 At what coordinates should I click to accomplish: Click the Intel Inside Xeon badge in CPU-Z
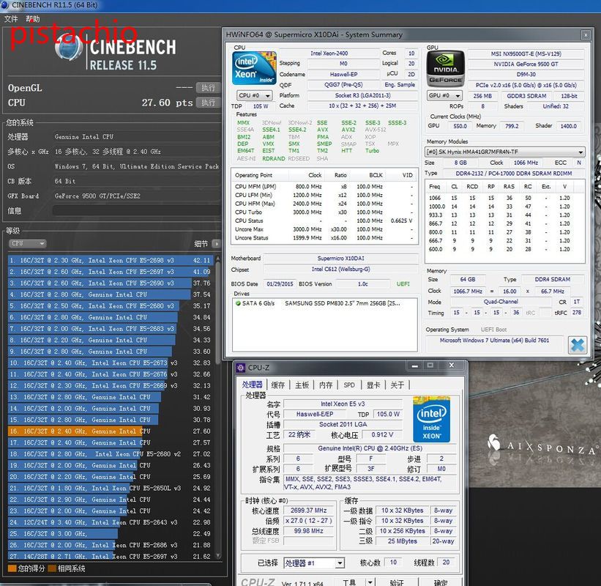coord(431,420)
